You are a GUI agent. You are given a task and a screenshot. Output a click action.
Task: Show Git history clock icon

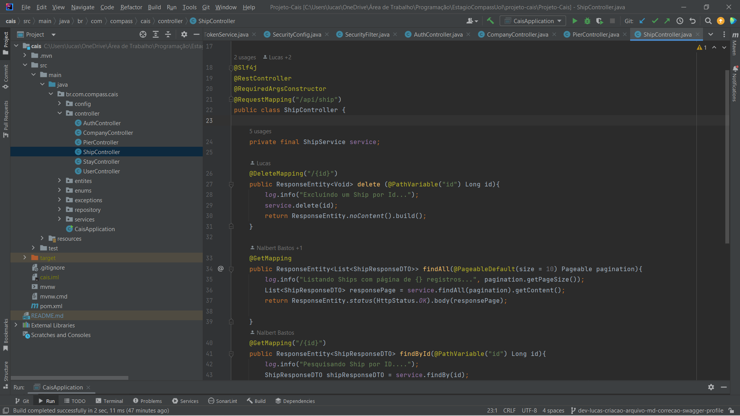680,21
